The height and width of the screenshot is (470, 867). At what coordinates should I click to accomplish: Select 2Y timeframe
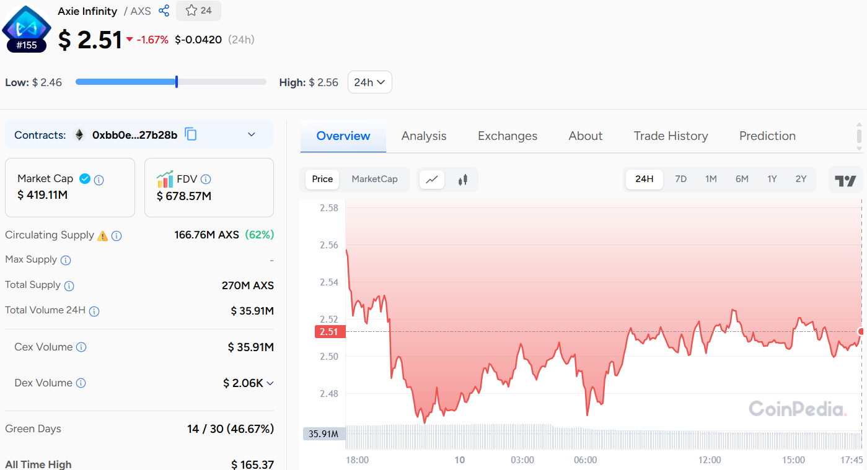coord(801,179)
